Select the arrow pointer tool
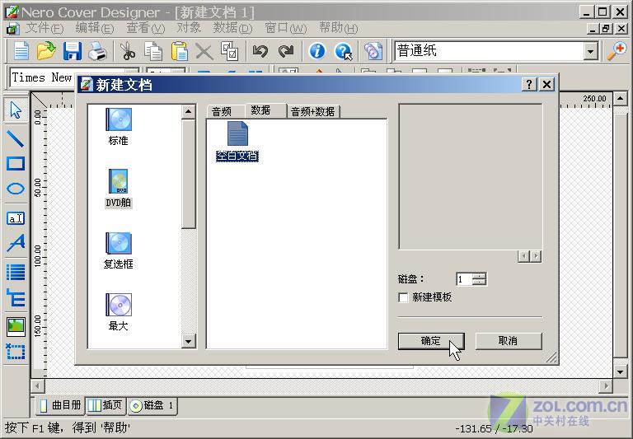The height and width of the screenshot is (439, 633). (x=16, y=110)
